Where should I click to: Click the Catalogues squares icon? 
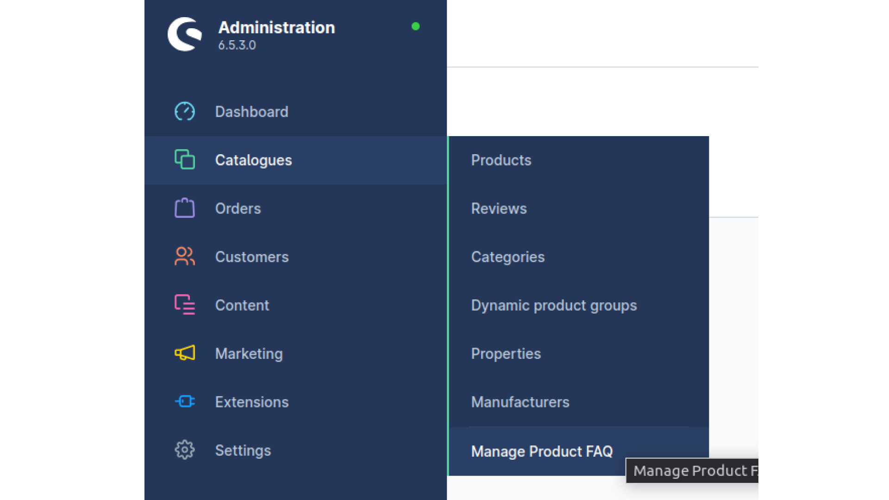coord(185,160)
